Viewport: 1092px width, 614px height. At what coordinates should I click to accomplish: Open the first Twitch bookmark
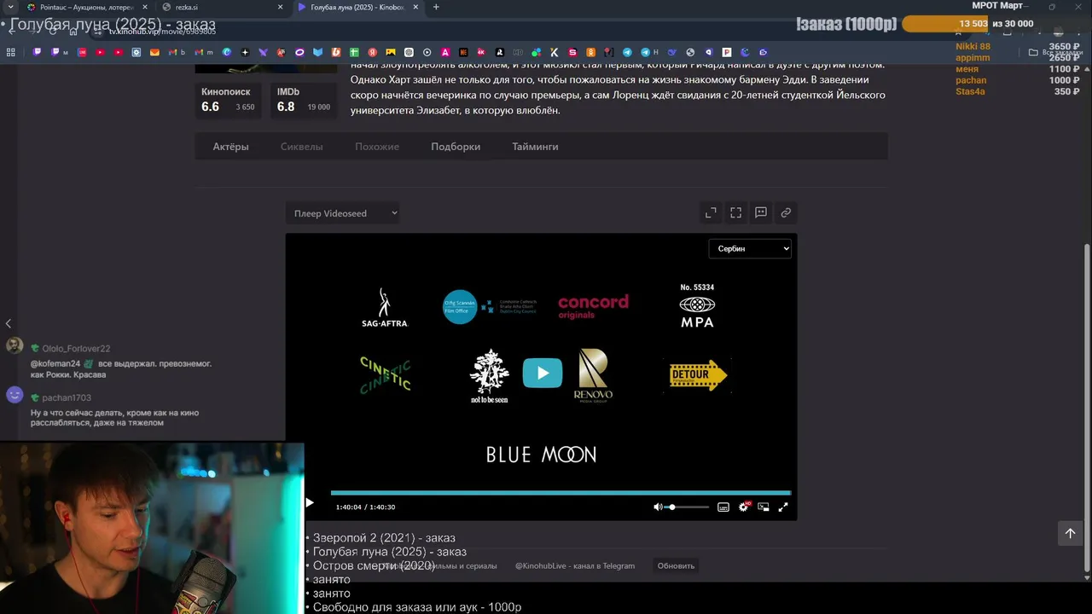click(x=37, y=52)
